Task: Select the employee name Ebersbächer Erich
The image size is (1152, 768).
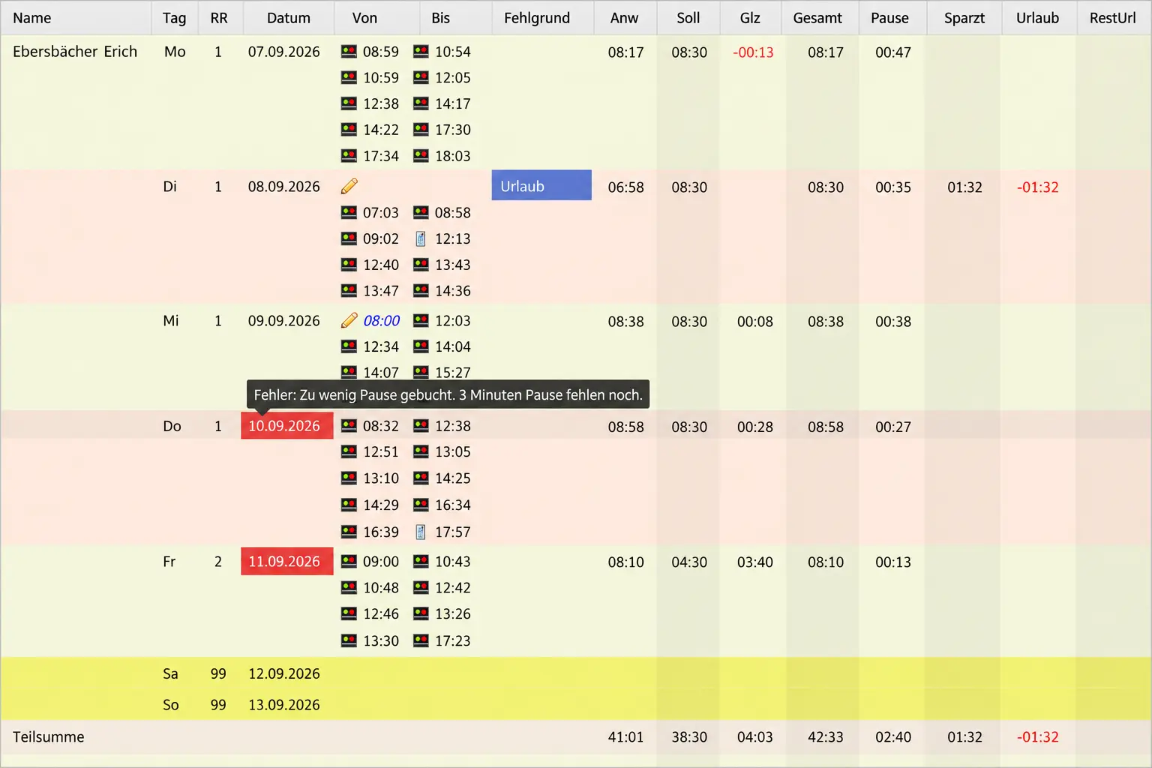Action: pos(75,52)
